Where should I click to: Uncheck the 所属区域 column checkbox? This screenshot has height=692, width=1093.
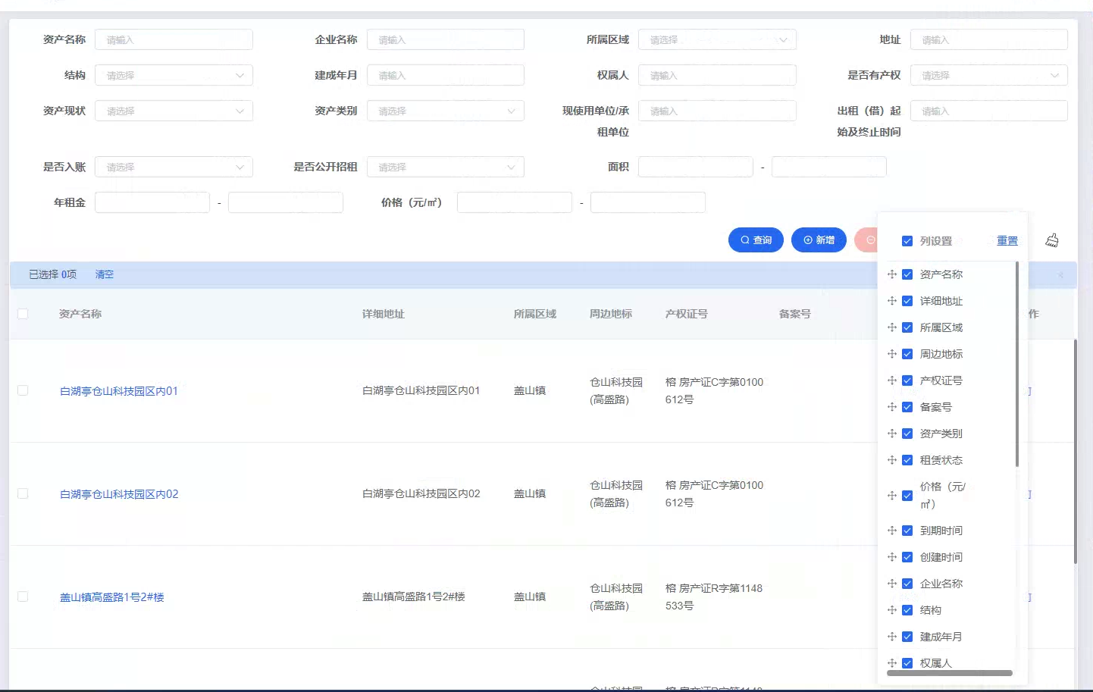coord(907,327)
